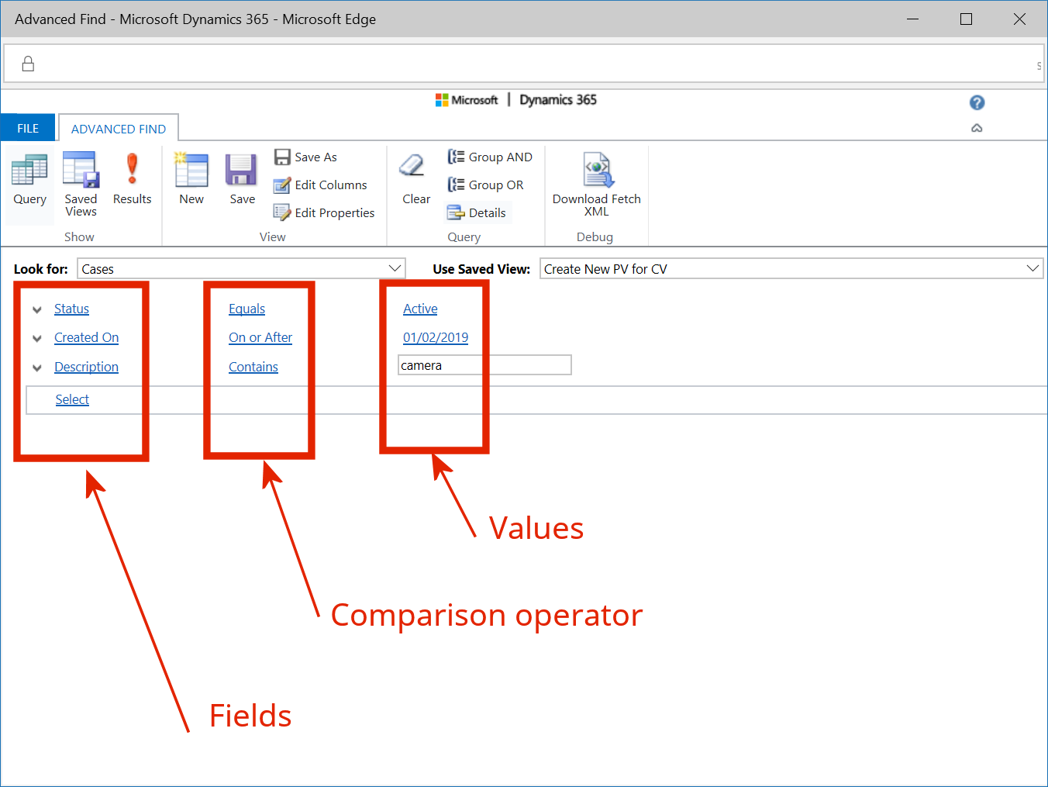Viewport: 1048px width, 787px height.
Task: Download Fetch XML
Action: click(597, 185)
